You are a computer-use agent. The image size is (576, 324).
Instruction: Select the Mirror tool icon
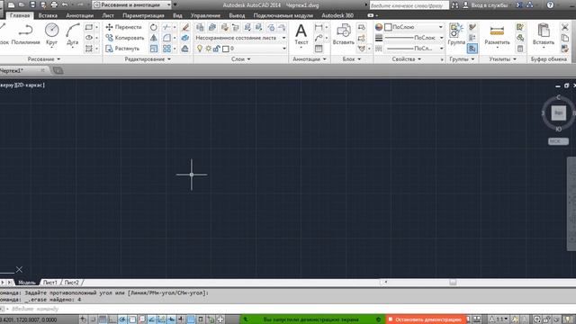(154, 38)
